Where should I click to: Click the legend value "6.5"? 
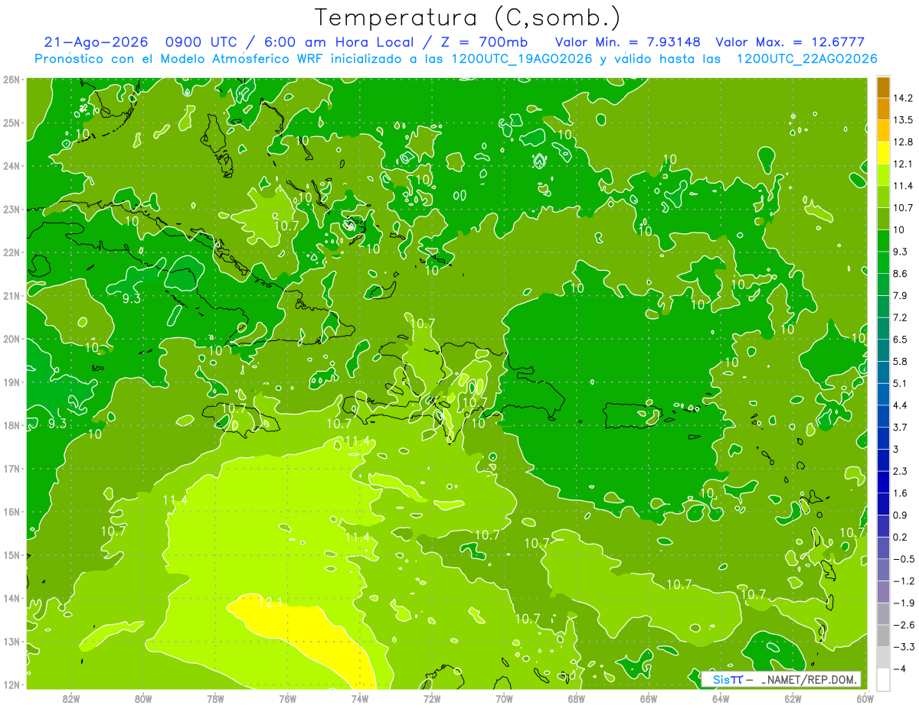click(x=900, y=340)
